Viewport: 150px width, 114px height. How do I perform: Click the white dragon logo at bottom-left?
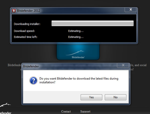tap(5, 105)
